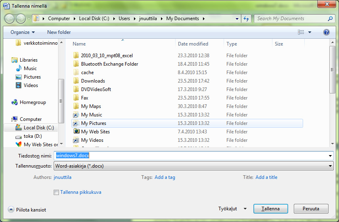Image resolution: width=339 pixels, height=222 pixels.
Task: Open the Työkalut tools dropdown
Action: [x=232, y=209]
